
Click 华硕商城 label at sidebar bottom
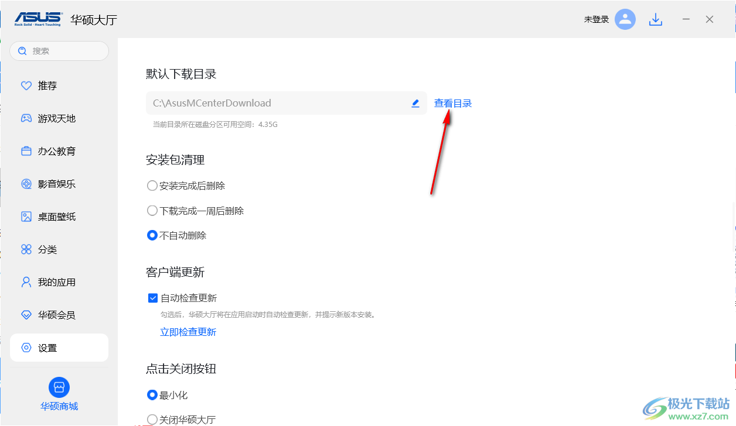59,406
